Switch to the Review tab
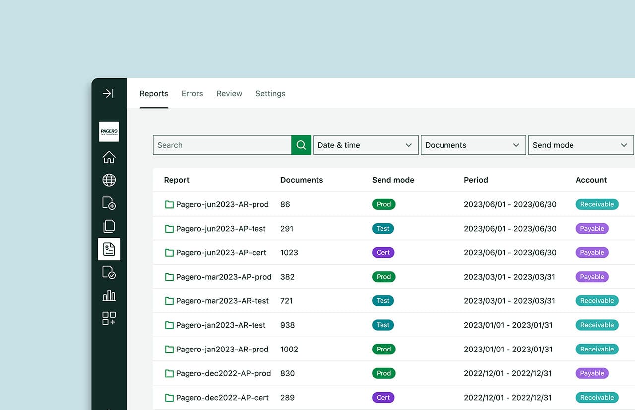Screen dimensions: 635x410 (x=229, y=93)
